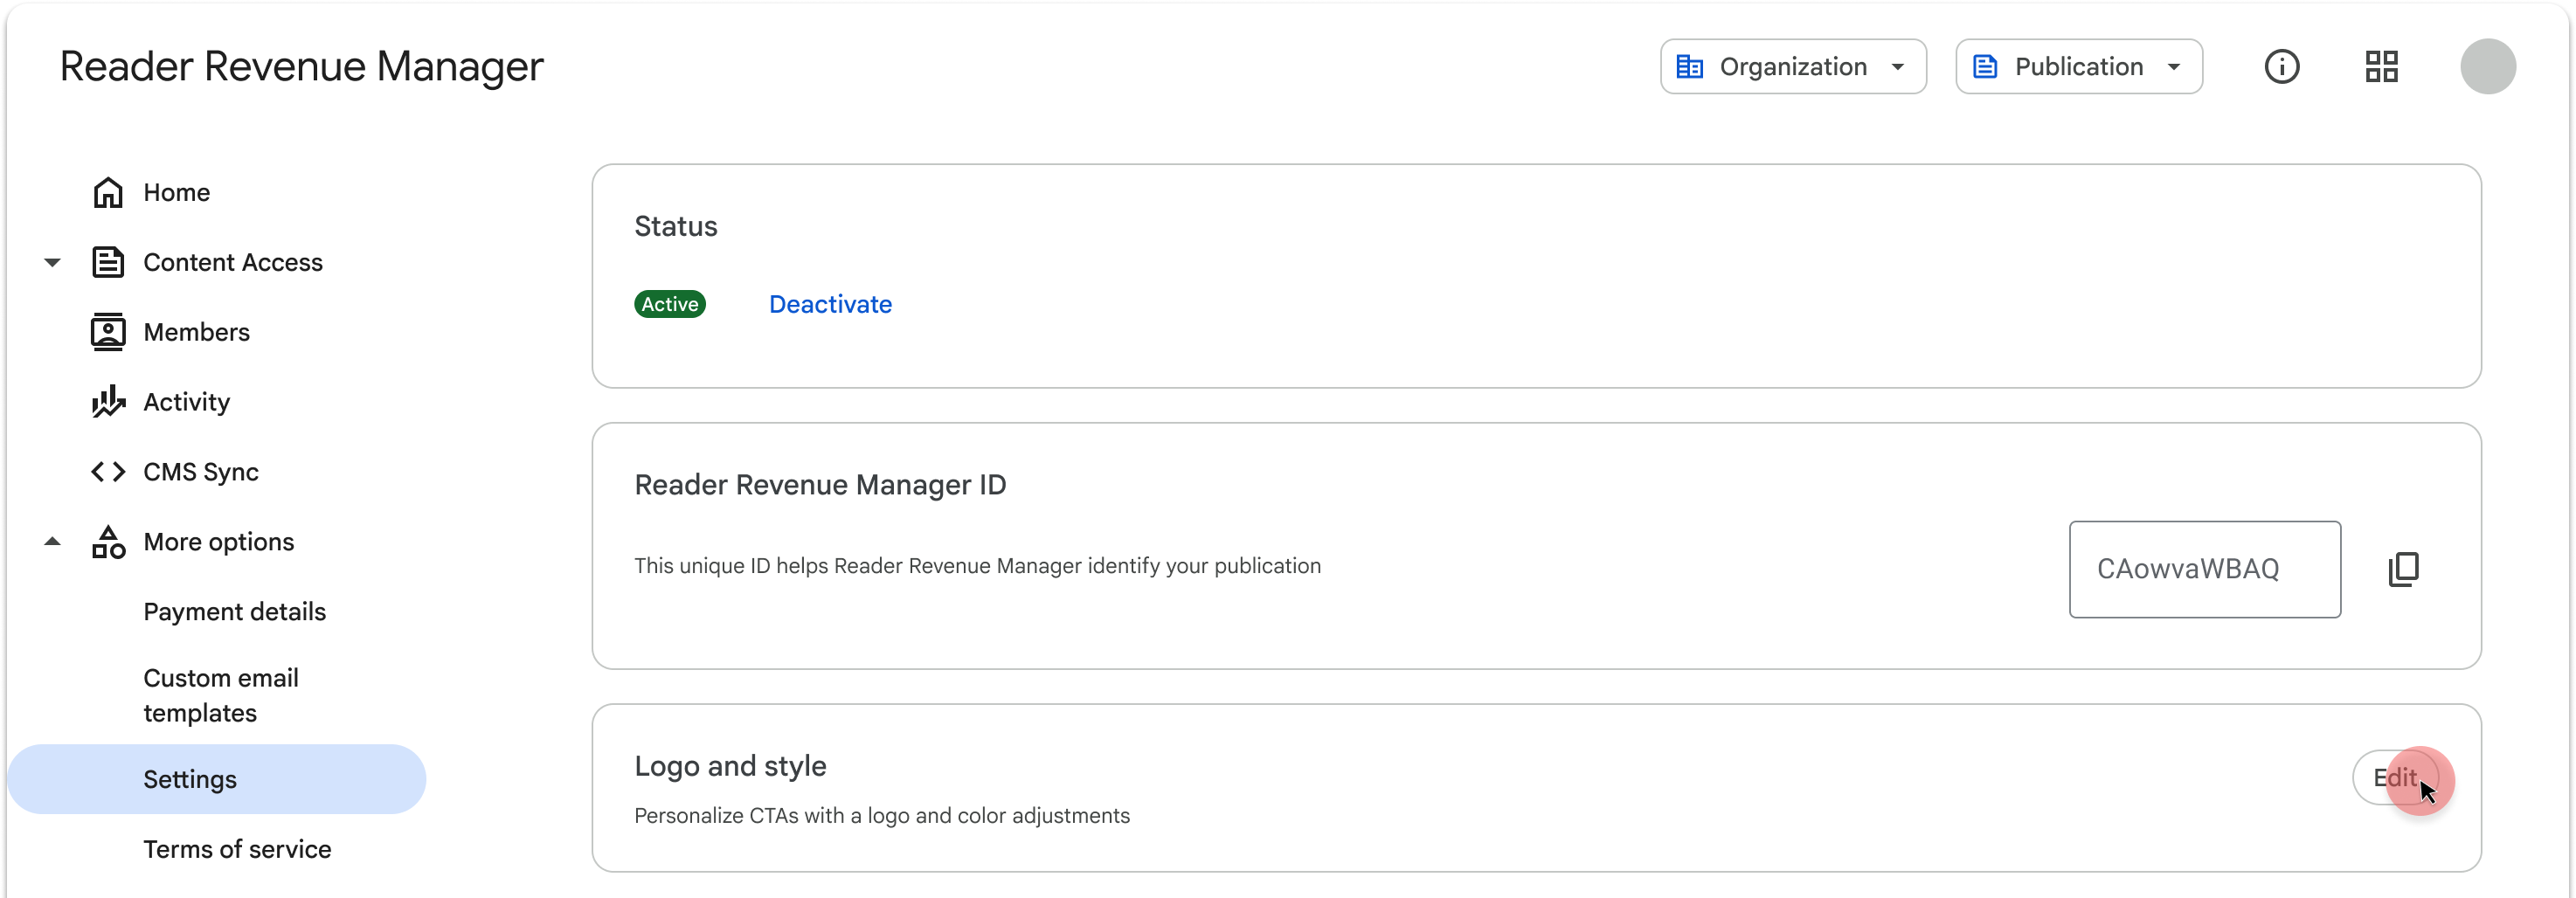
Task: Open Payment details
Action: [x=234, y=612]
